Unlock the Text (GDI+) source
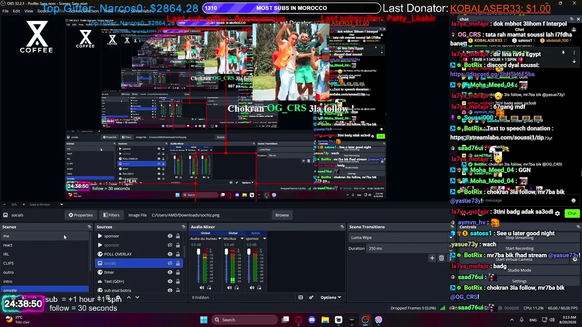The width and height of the screenshot is (582, 327). [178, 281]
